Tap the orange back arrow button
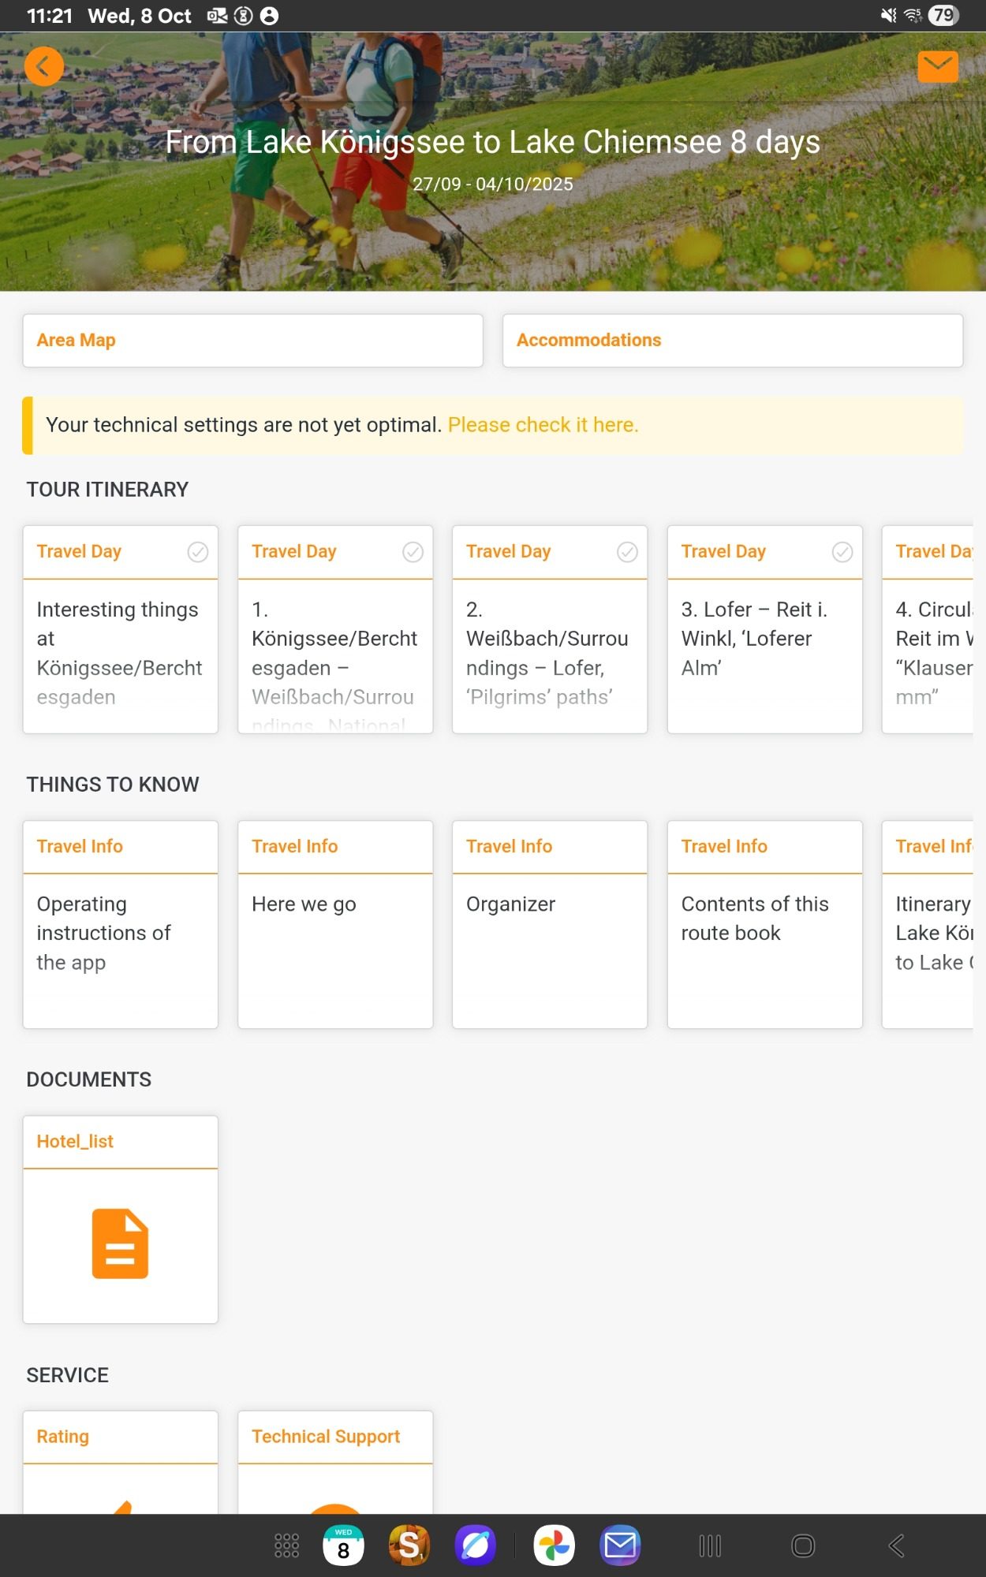This screenshot has height=1577, width=986. coord(43,66)
